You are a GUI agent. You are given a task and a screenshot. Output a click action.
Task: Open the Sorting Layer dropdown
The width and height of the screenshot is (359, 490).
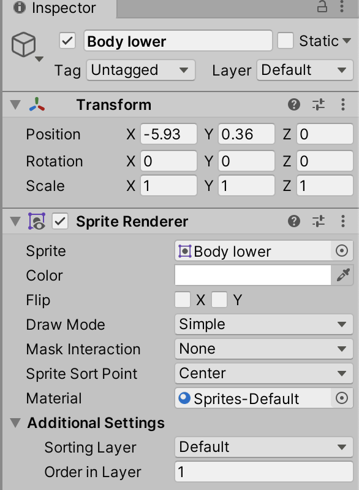pyautogui.click(x=264, y=447)
